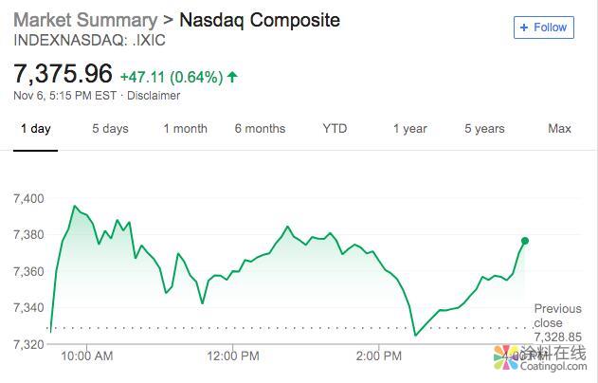Click the 10:00 AM time axis label

86,356
